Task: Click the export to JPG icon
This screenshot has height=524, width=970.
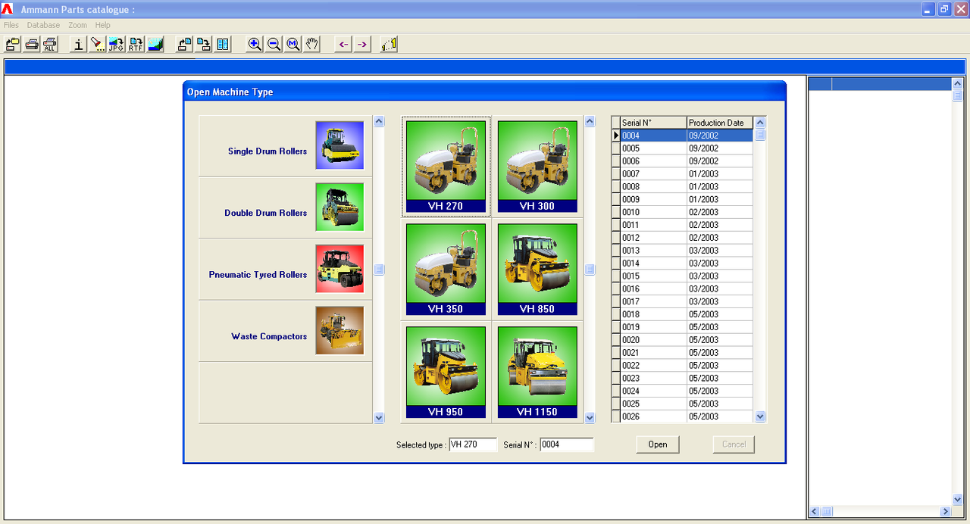Action: tap(117, 44)
